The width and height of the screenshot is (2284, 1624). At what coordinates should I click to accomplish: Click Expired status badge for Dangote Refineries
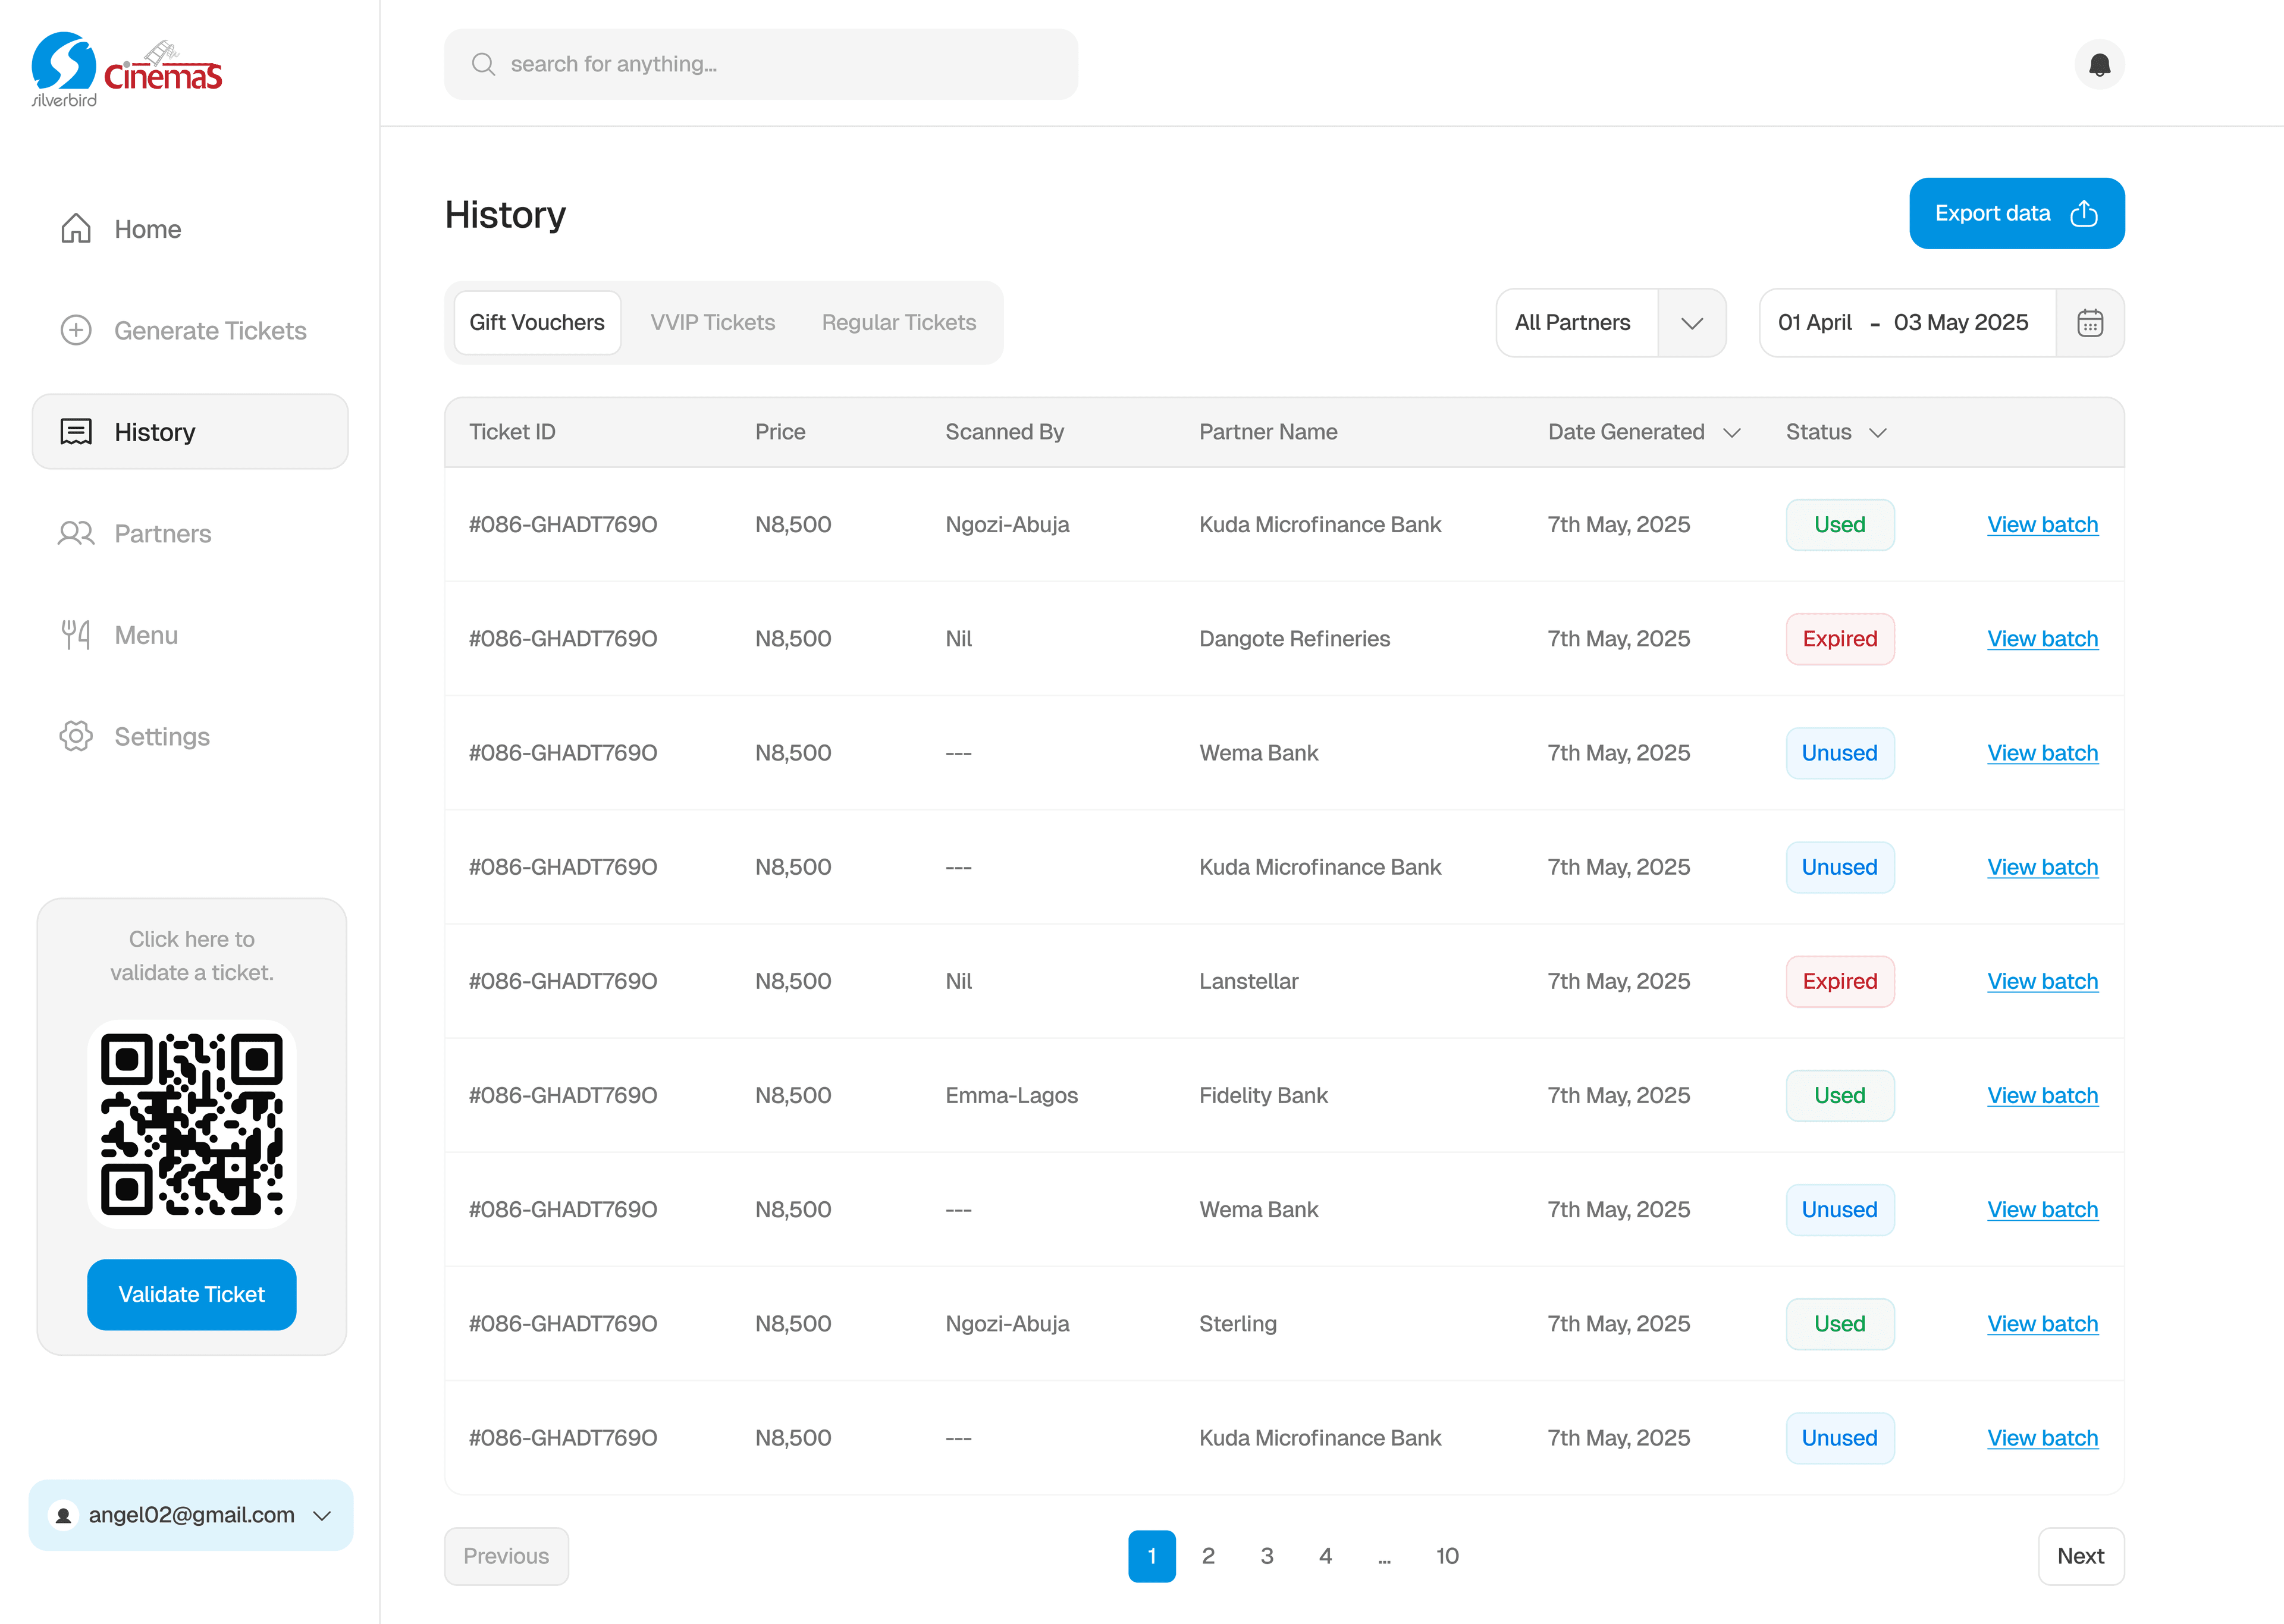point(1840,638)
